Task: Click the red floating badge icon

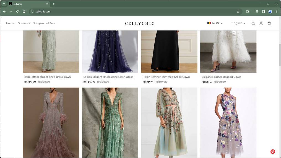Action: (x=273, y=152)
